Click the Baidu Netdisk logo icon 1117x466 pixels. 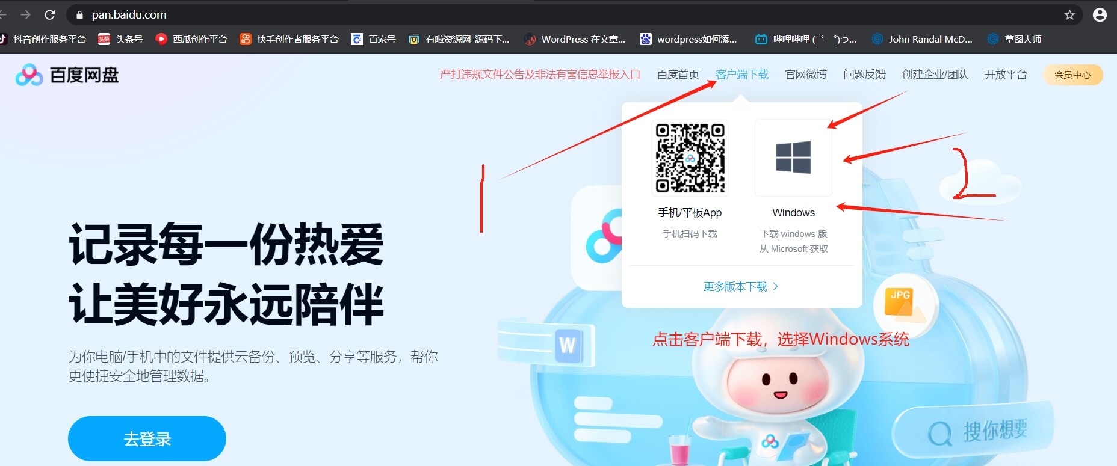tap(29, 75)
